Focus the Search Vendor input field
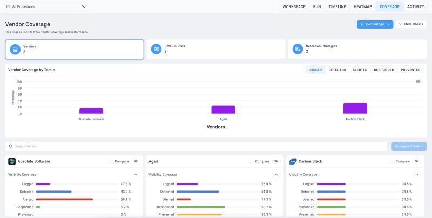This screenshot has width=432, height=218. coord(196,146)
